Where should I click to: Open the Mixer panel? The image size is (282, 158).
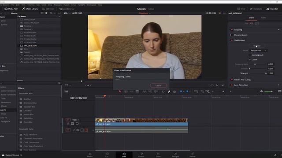(241, 9)
